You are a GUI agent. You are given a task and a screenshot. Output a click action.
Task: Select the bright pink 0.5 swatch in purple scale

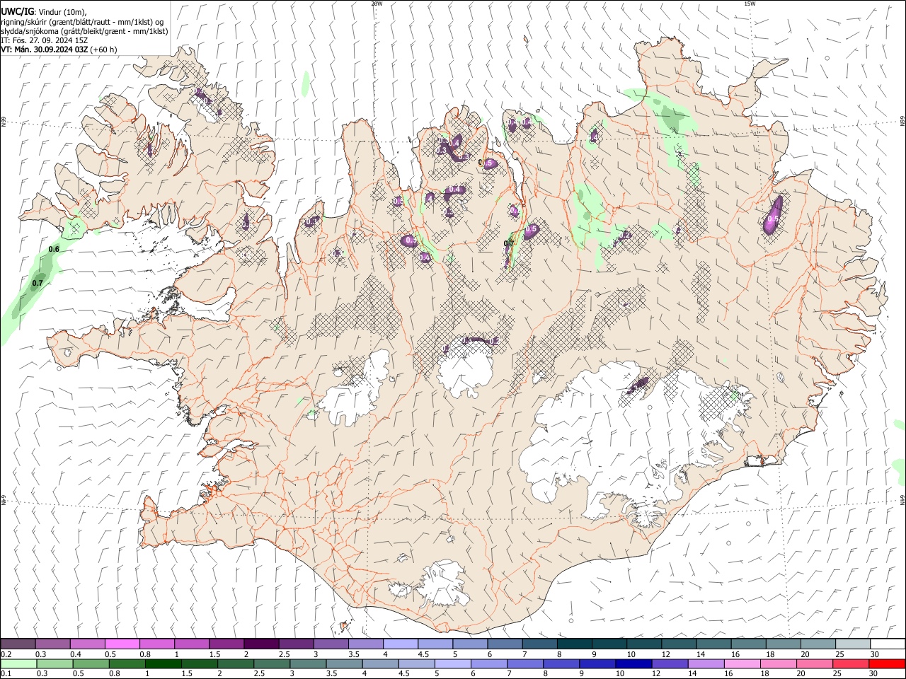click(x=122, y=644)
